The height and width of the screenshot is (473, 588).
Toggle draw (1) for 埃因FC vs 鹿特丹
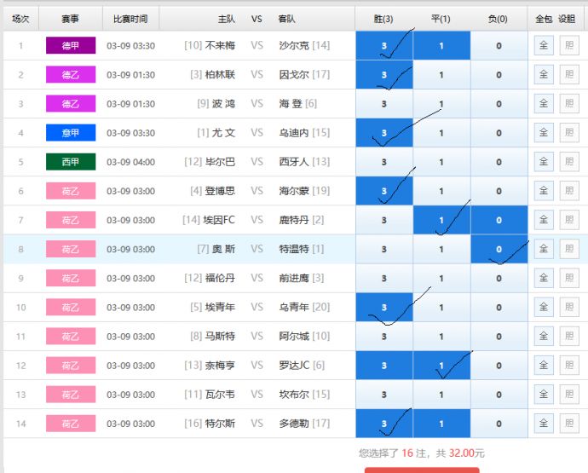click(441, 220)
